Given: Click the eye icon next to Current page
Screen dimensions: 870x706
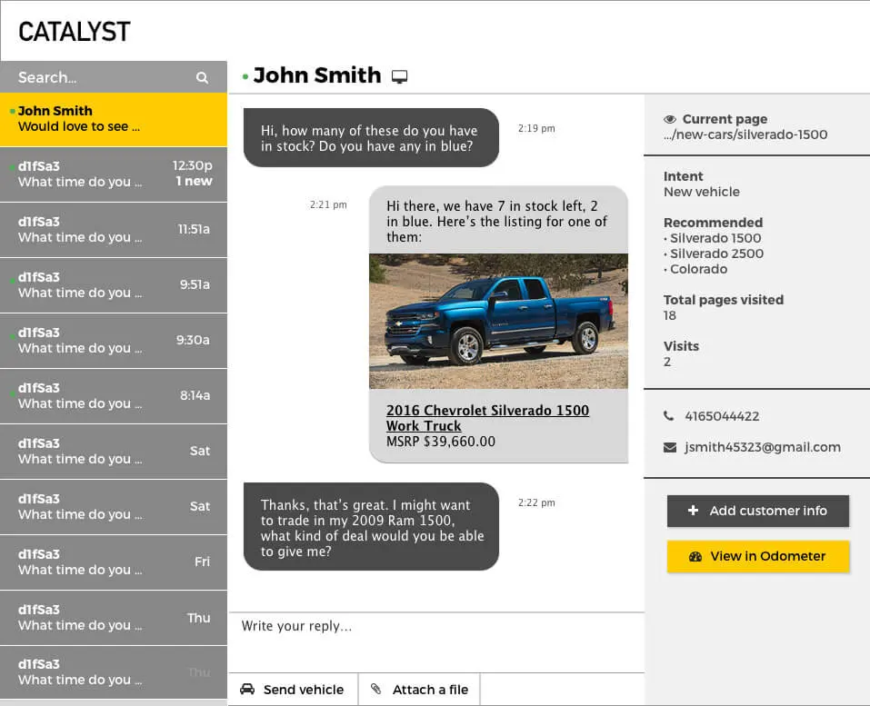Looking at the screenshot, I should click(x=670, y=119).
